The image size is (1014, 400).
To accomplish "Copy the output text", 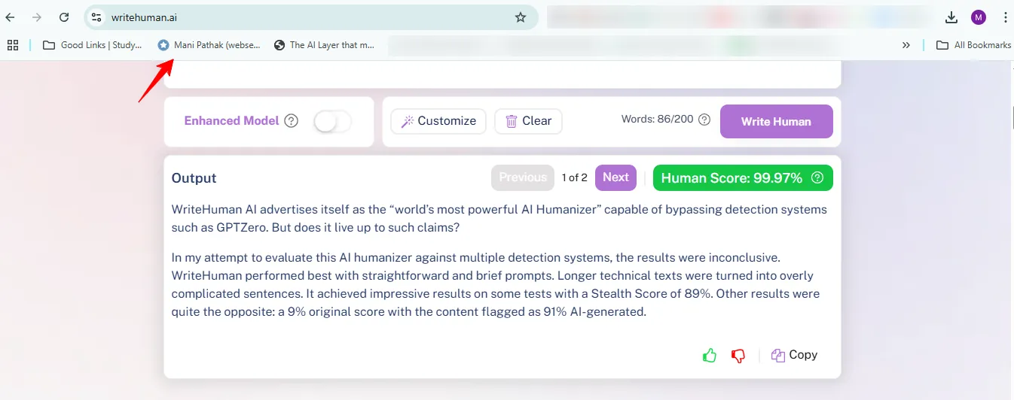I will [x=795, y=355].
